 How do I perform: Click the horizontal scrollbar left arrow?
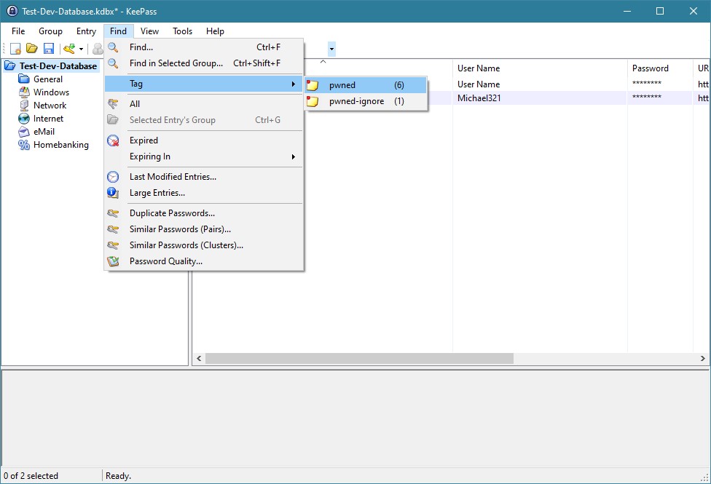[x=199, y=359]
